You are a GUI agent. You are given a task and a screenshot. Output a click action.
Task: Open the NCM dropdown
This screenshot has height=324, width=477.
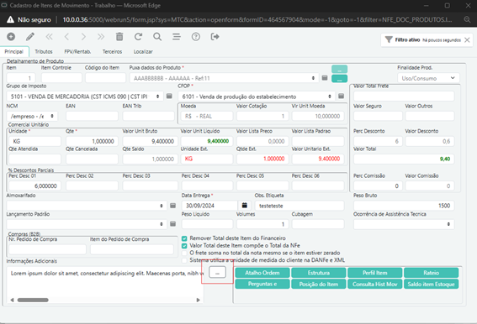coord(32,116)
